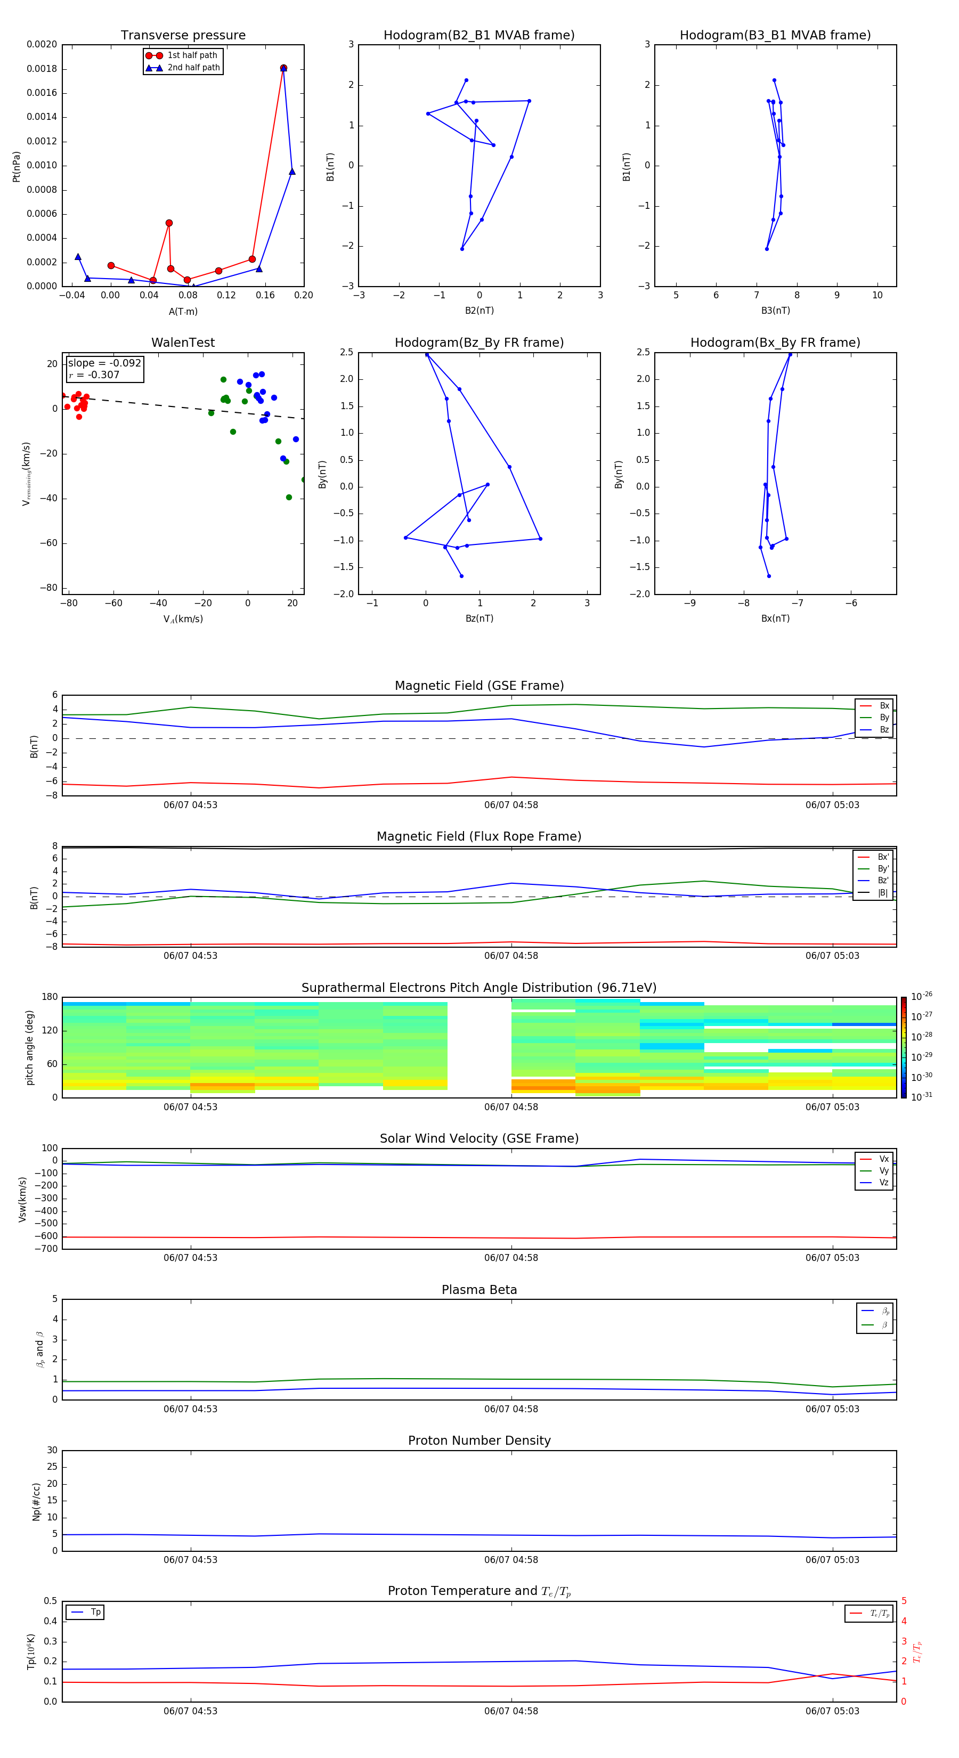This screenshot has width=959, height=1758.
Task: Select "|B|" in the Flux Rope legend
Action: pyautogui.click(x=874, y=893)
